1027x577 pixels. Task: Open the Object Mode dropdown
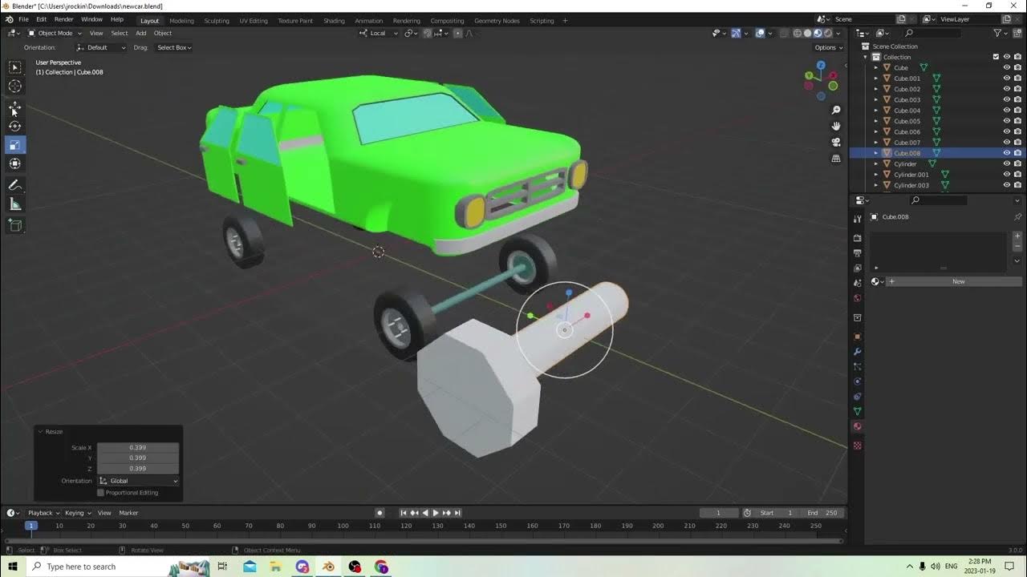(55, 33)
